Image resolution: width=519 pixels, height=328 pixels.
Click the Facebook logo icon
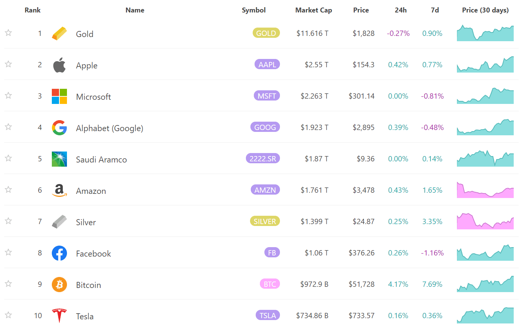click(x=59, y=253)
